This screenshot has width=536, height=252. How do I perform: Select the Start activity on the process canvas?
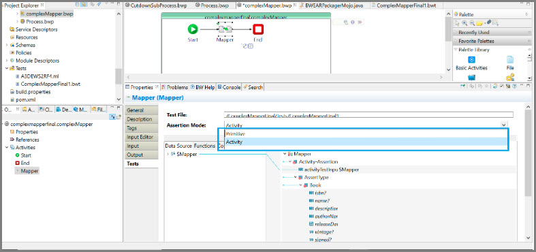193,29
